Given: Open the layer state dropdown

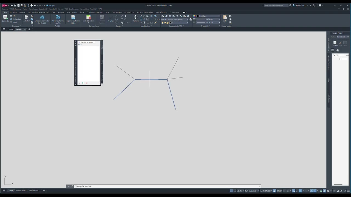Looking at the screenshot, I should point(175,19).
